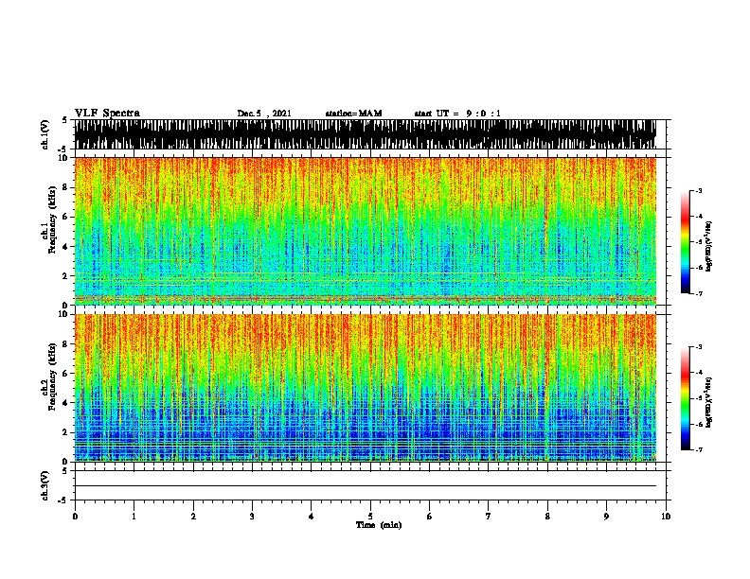Click inside the ch.1 spectrogram panel
Viewport: 750px width, 579px height.
(x=365, y=231)
